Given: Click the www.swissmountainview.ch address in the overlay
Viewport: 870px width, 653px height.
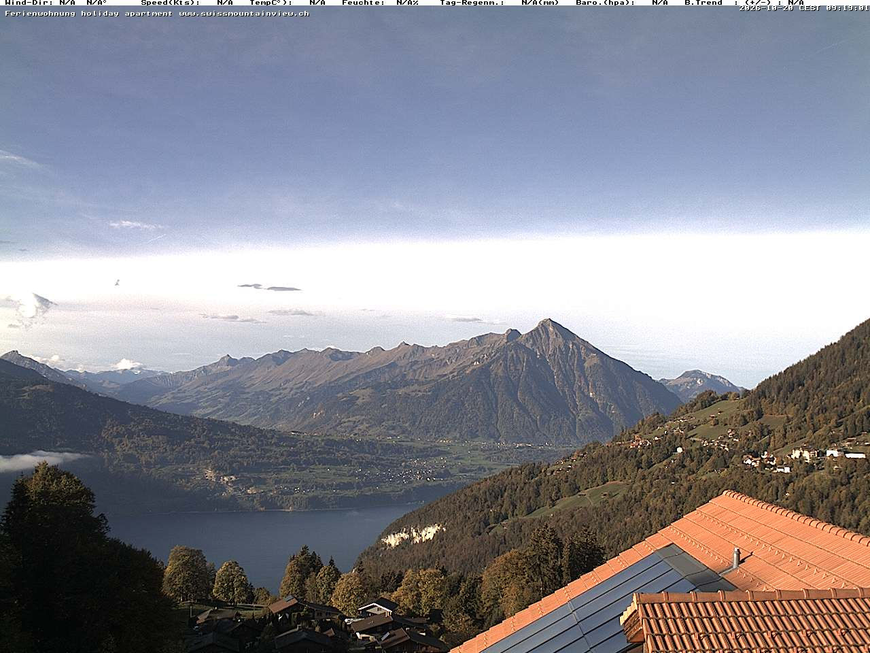Looking at the screenshot, I should click(244, 14).
